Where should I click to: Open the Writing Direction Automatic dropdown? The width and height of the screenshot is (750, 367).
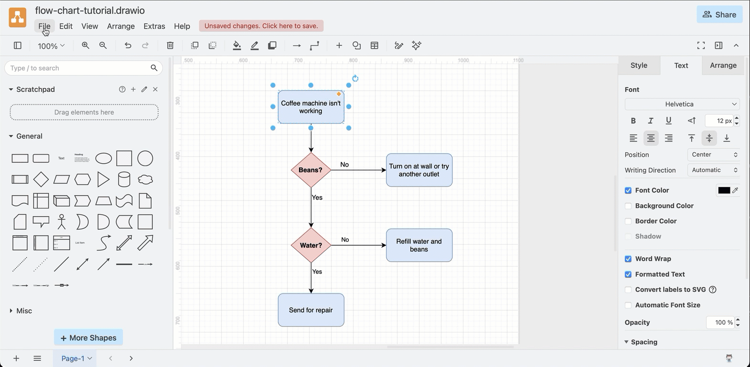pos(714,170)
